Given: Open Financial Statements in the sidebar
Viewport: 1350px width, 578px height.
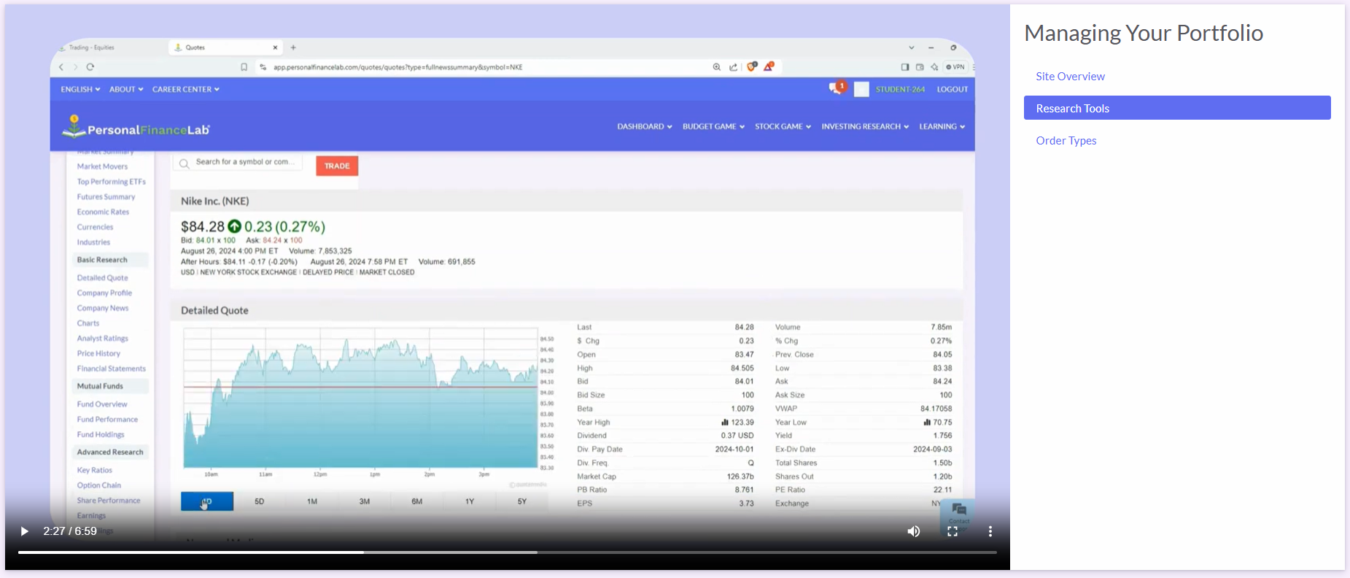Looking at the screenshot, I should (112, 369).
